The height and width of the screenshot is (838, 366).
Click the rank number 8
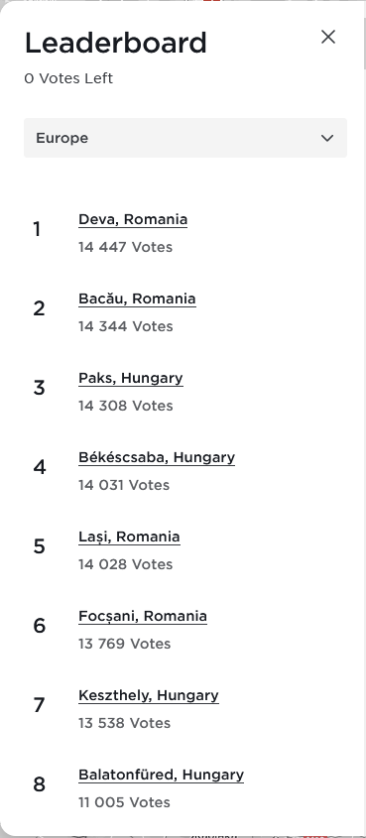(x=40, y=784)
